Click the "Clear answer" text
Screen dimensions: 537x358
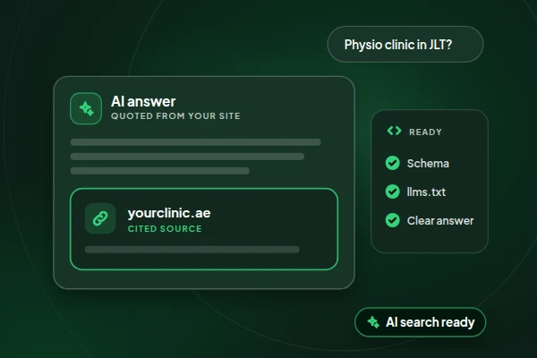440,221
